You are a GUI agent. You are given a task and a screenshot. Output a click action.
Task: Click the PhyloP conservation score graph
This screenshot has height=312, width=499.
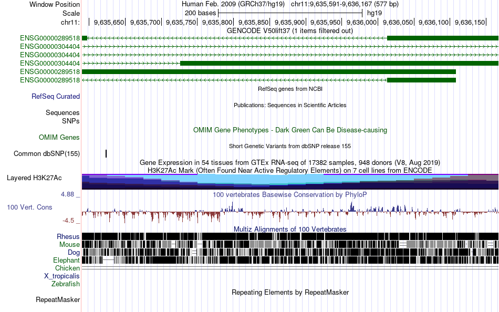[290, 211]
